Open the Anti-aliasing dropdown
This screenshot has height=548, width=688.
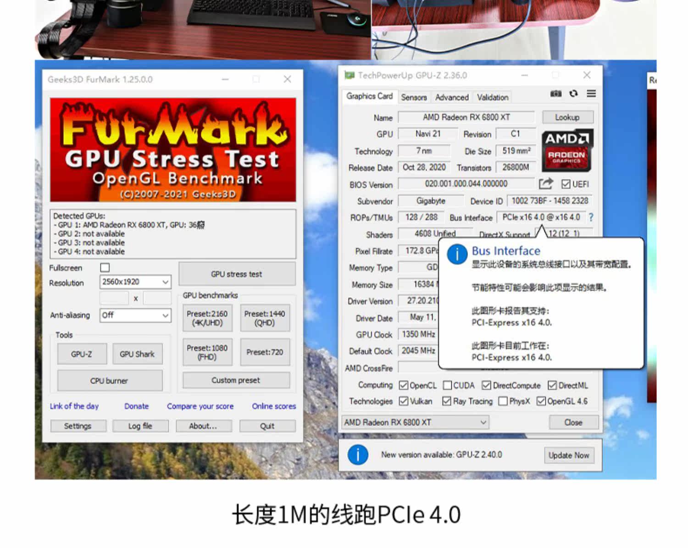click(x=135, y=315)
